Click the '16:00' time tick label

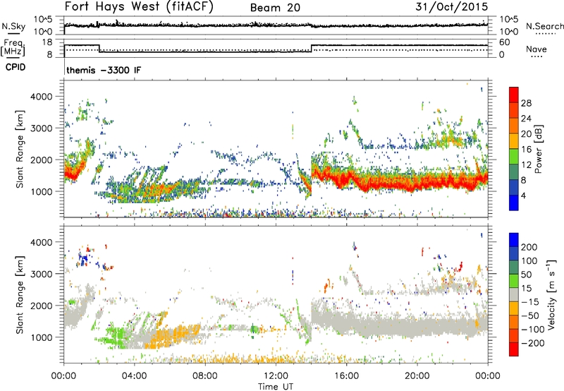(x=346, y=376)
